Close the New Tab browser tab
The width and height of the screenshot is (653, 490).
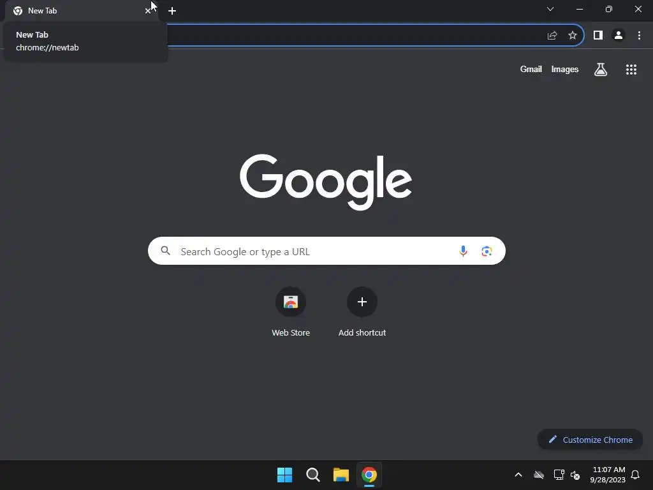147,11
